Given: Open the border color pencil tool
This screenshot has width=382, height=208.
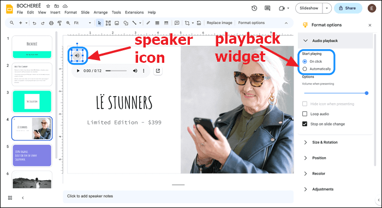Looking at the screenshot, I should [x=148, y=23].
